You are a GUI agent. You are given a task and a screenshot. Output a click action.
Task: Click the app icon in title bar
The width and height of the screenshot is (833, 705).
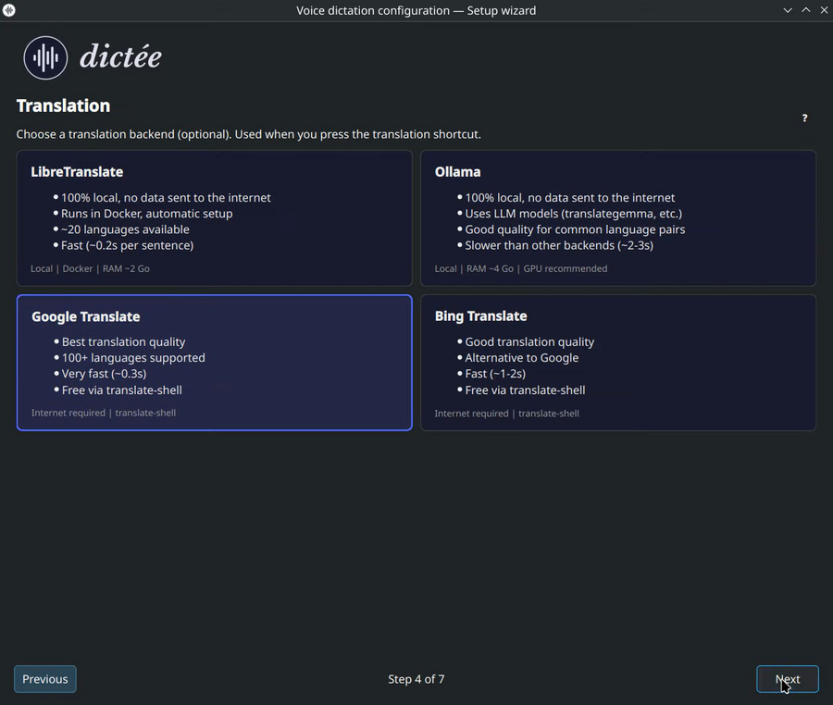pos(9,10)
